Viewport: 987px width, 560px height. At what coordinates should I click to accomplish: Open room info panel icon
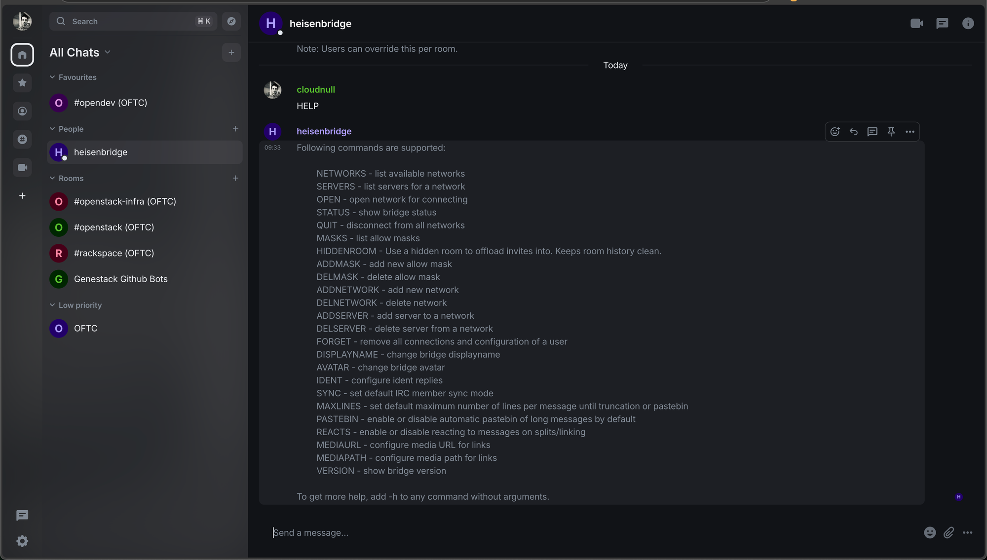(968, 24)
